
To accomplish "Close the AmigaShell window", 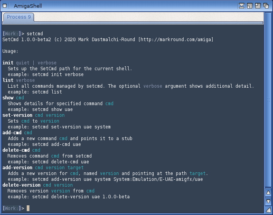I will [5, 6].
